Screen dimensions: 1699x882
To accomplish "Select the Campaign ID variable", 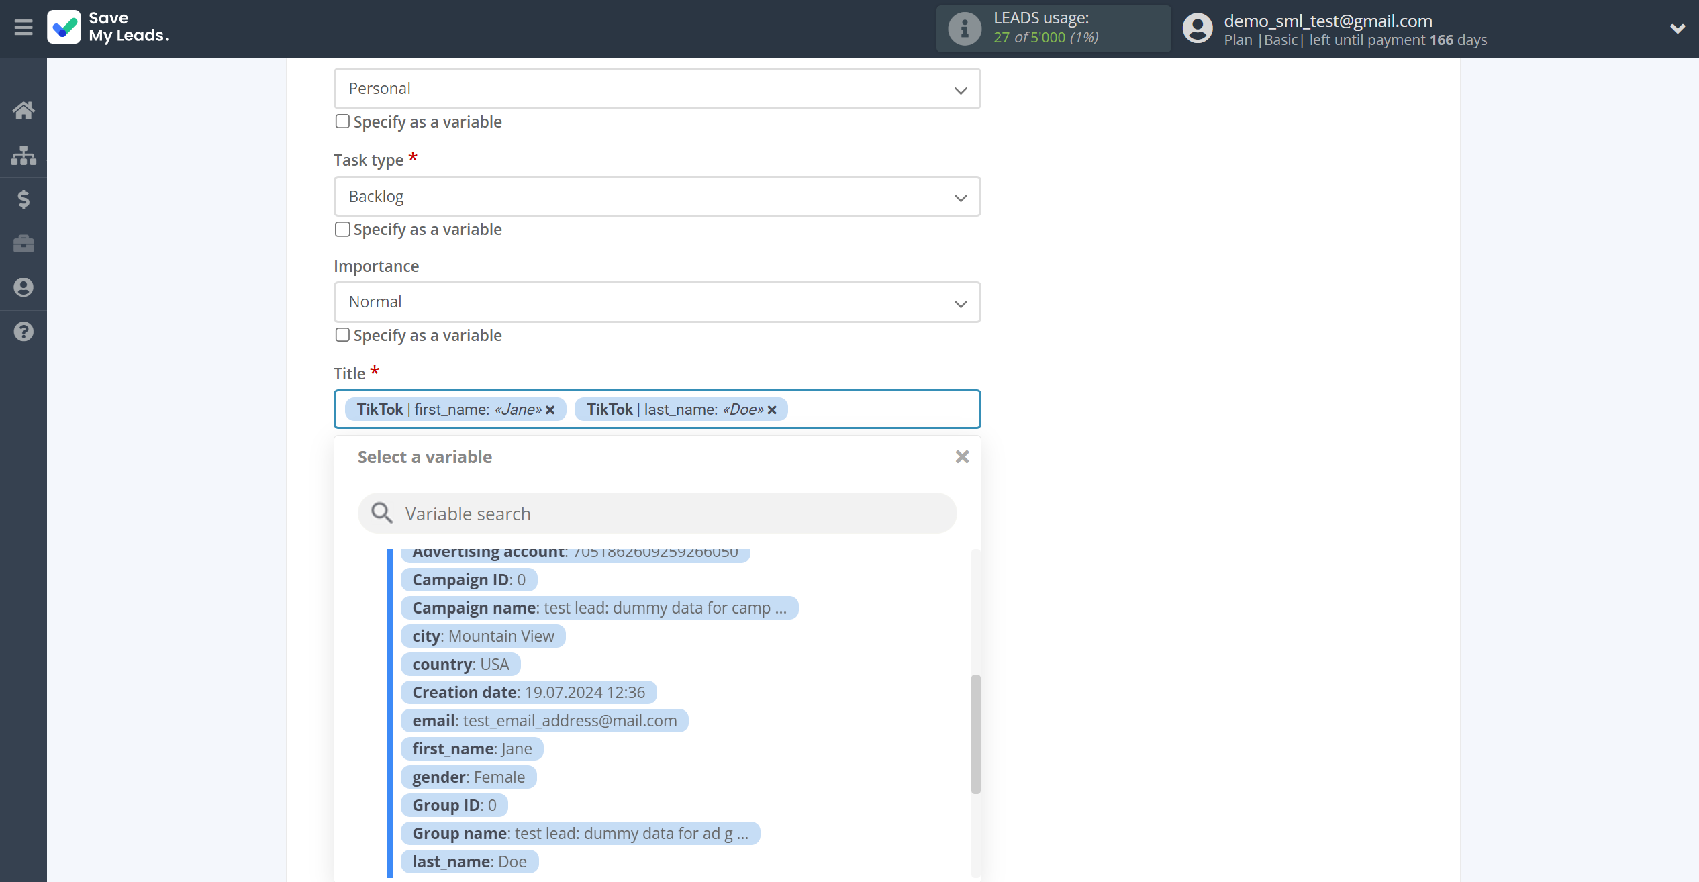I will (469, 580).
